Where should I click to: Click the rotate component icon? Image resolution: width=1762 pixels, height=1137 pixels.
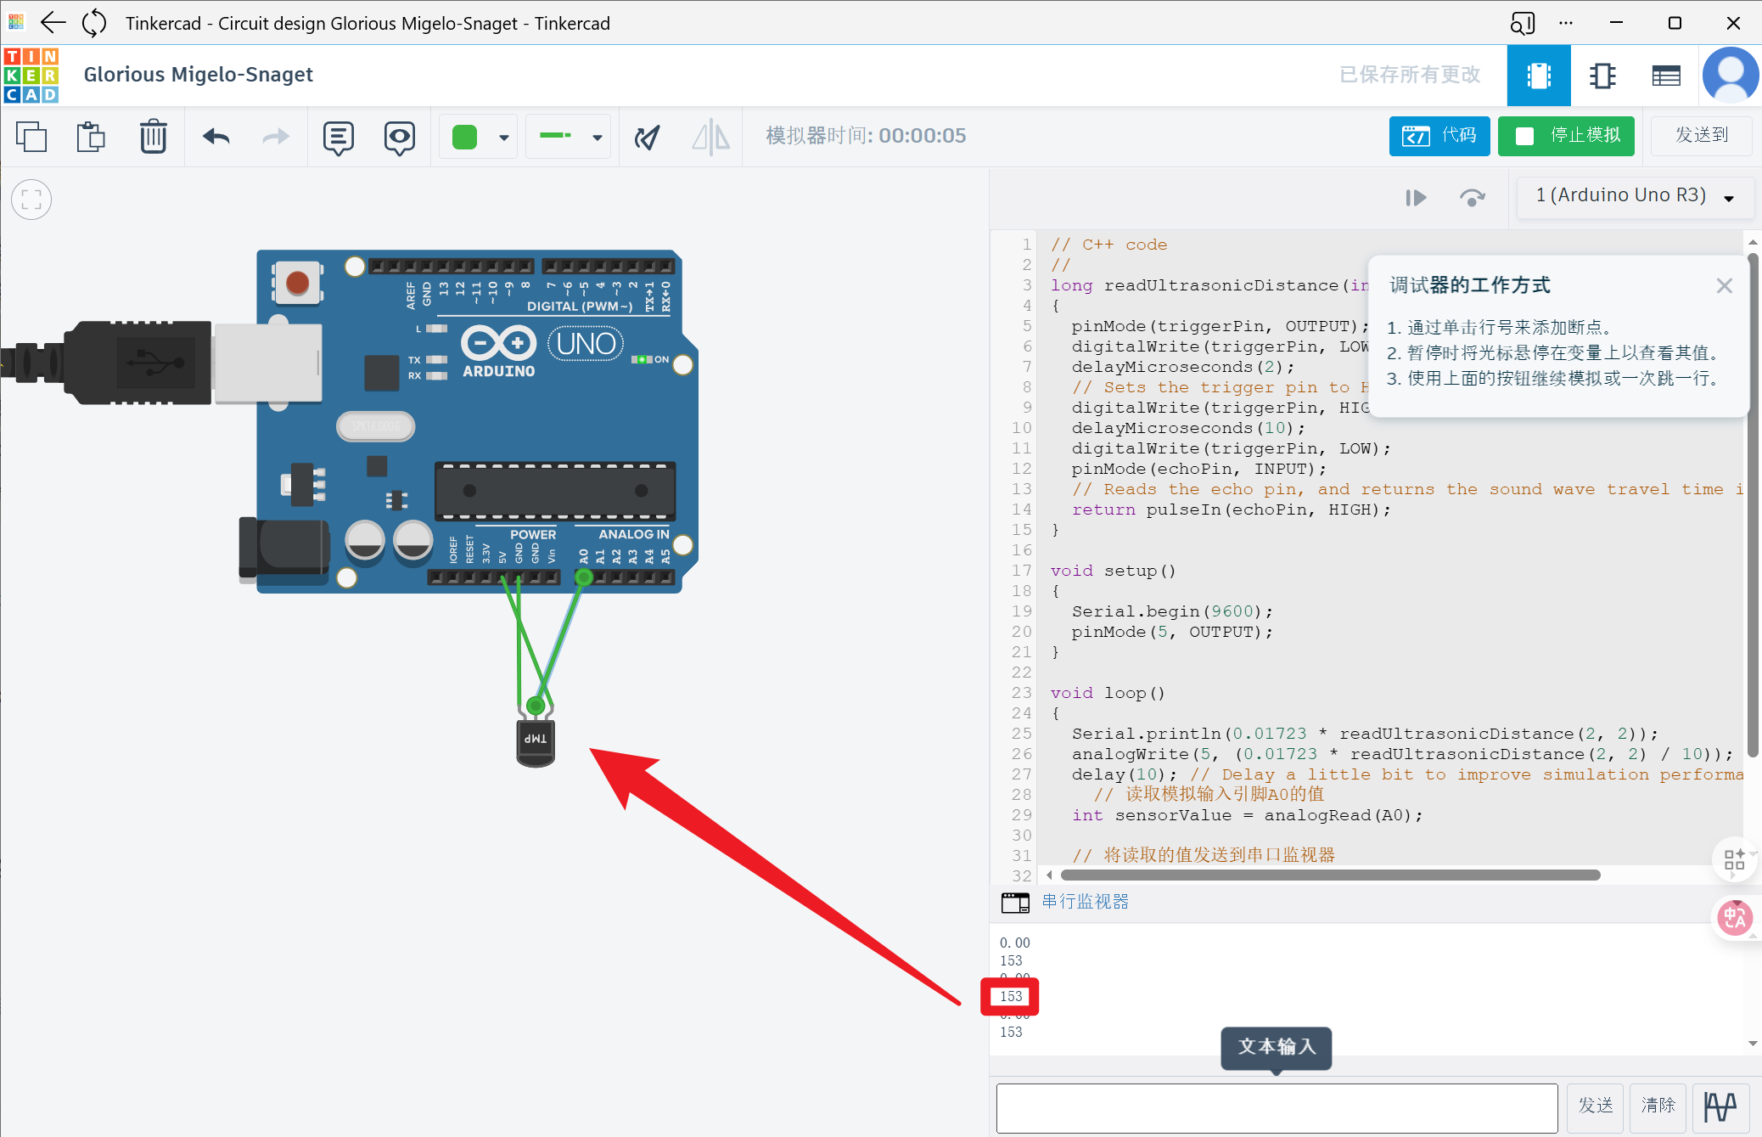click(647, 137)
